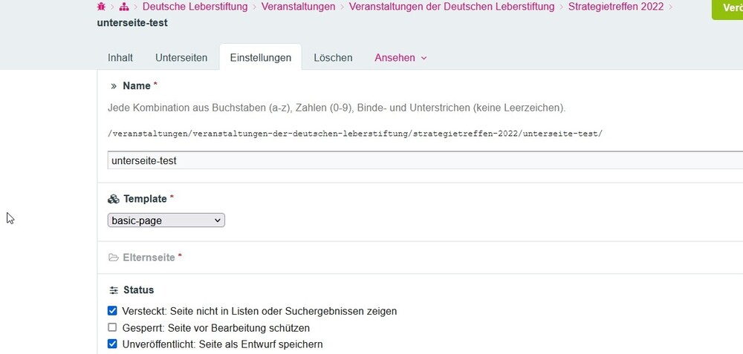
Task: Switch to the Inhalt tab
Action: (x=120, y=58)
